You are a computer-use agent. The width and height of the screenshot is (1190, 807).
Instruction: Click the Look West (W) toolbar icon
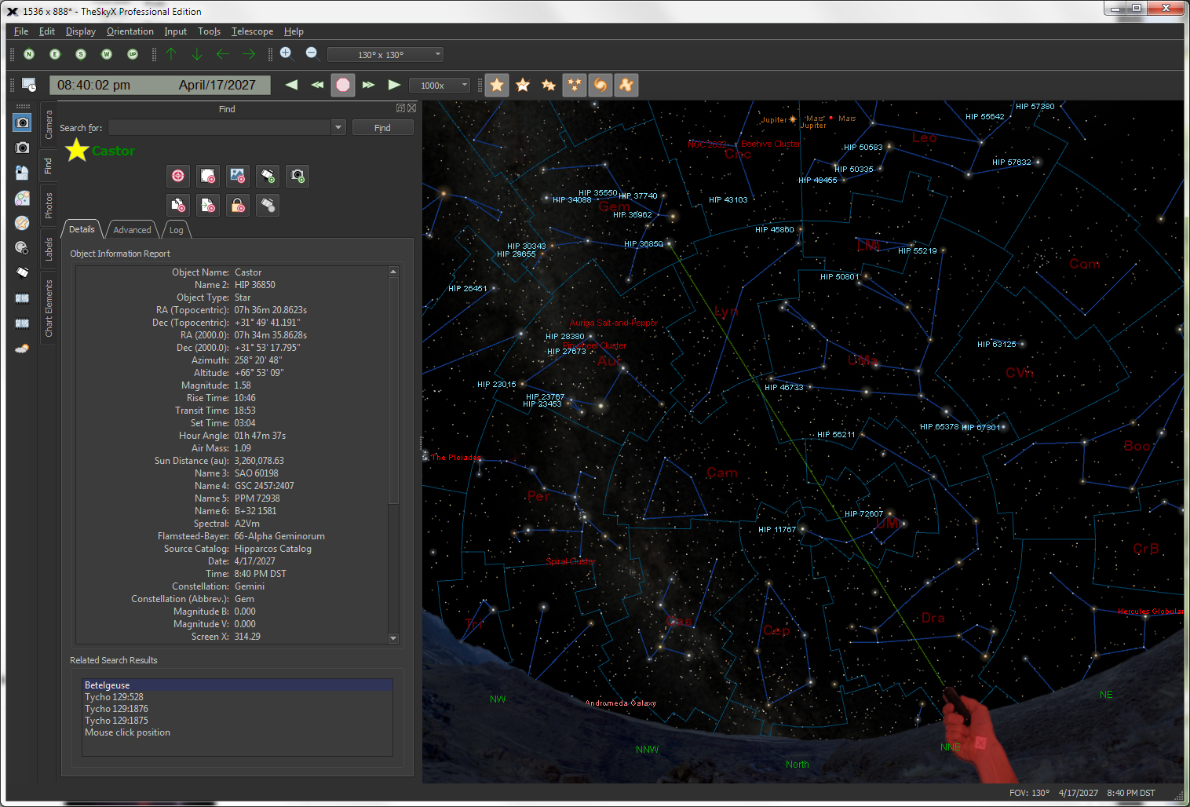tap(107, 54)
